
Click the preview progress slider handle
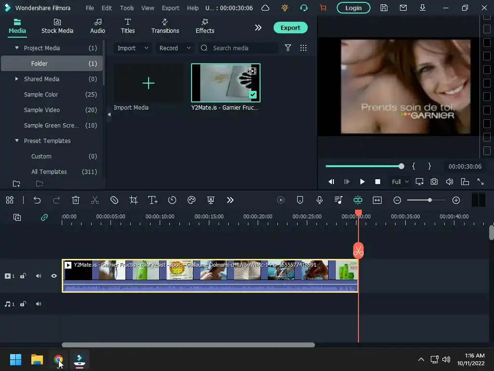[401, 166]
